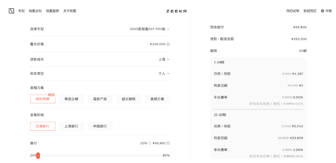Select the 直租方案 finance plan
The width and height of the screenshot is (336, 163).
pos(157,99)
